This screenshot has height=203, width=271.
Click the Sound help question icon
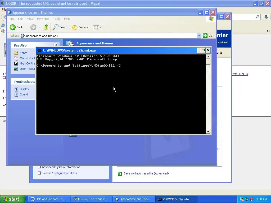pos(16,95)
